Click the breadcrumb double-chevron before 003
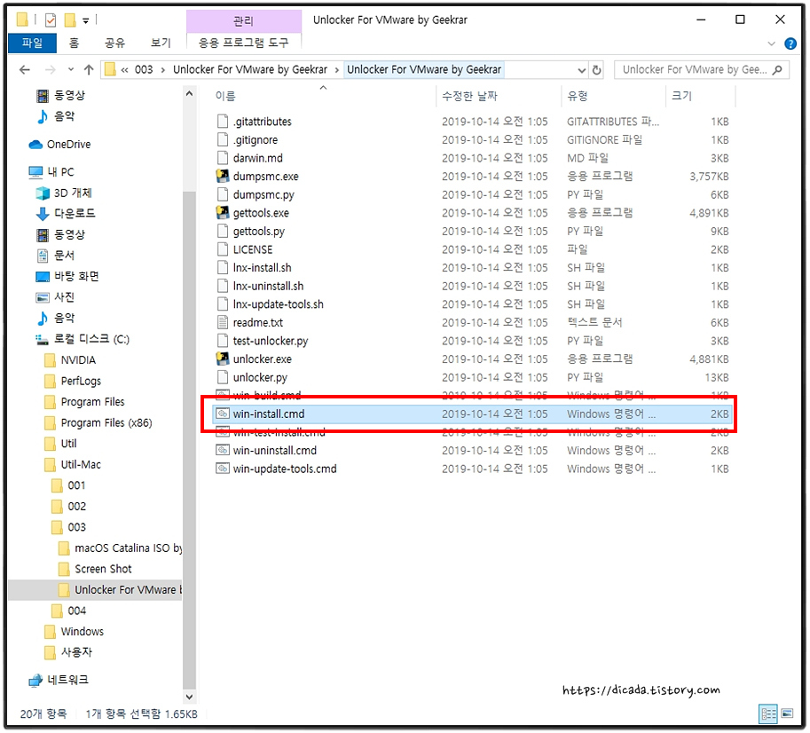The width and height of the screenshot is (810, 733). tap(124, 70)
